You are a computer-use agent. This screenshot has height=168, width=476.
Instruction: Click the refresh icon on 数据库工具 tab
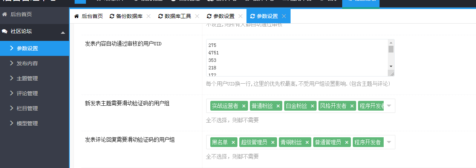[x=161, y=16]
